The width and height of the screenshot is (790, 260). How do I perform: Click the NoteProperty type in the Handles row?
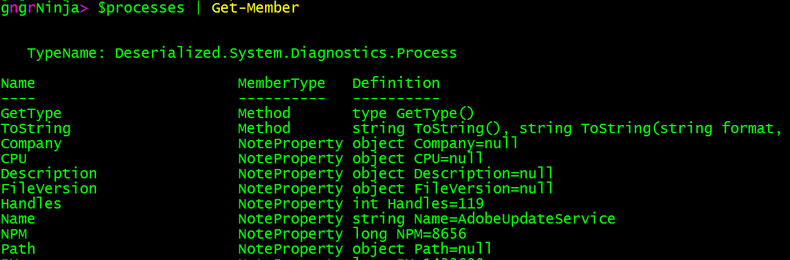tap(290, 203)
